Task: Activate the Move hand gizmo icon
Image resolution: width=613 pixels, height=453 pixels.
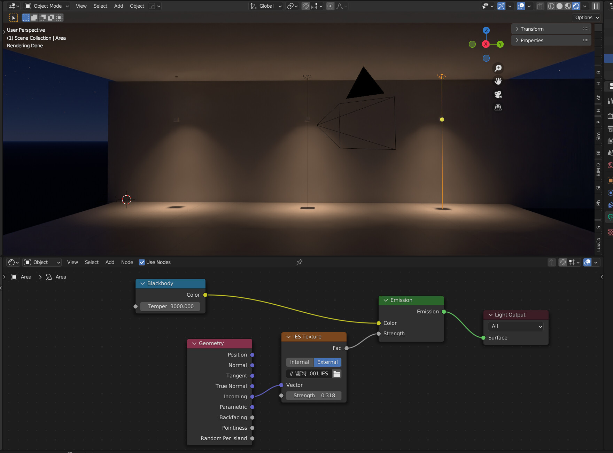Action: pyautogui.click(x=498, y=81)
